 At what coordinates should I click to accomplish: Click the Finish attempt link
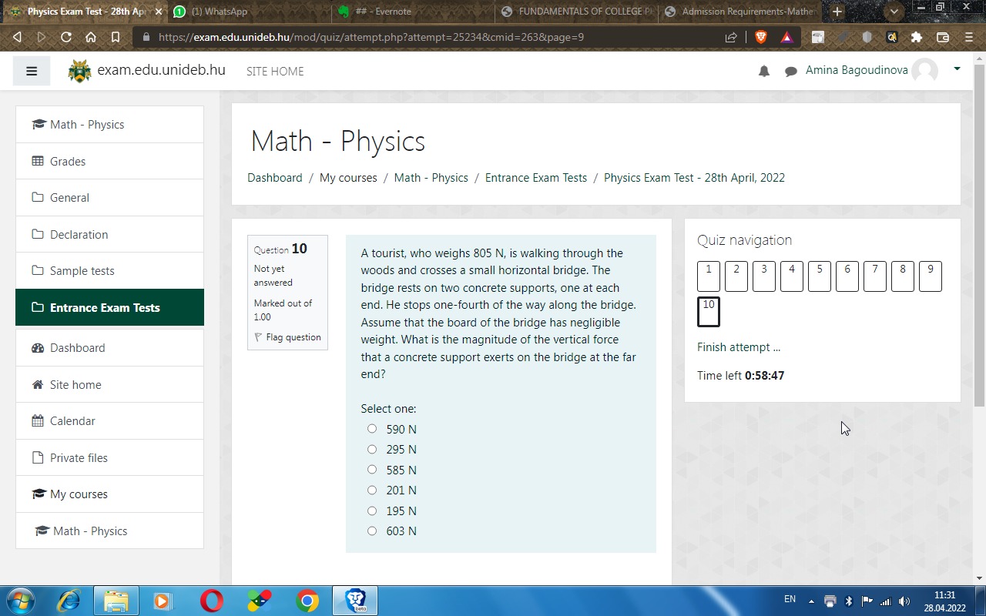click(x=739, y=347)
